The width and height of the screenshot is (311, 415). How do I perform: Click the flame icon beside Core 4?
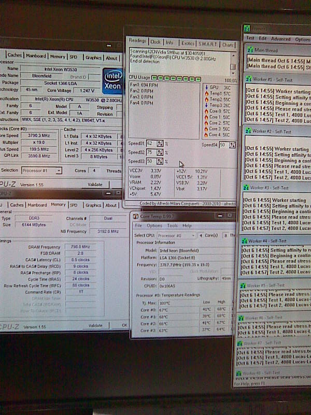click(x=206, y=135)
